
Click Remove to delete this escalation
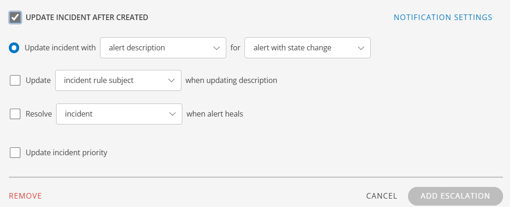[25, 196]
